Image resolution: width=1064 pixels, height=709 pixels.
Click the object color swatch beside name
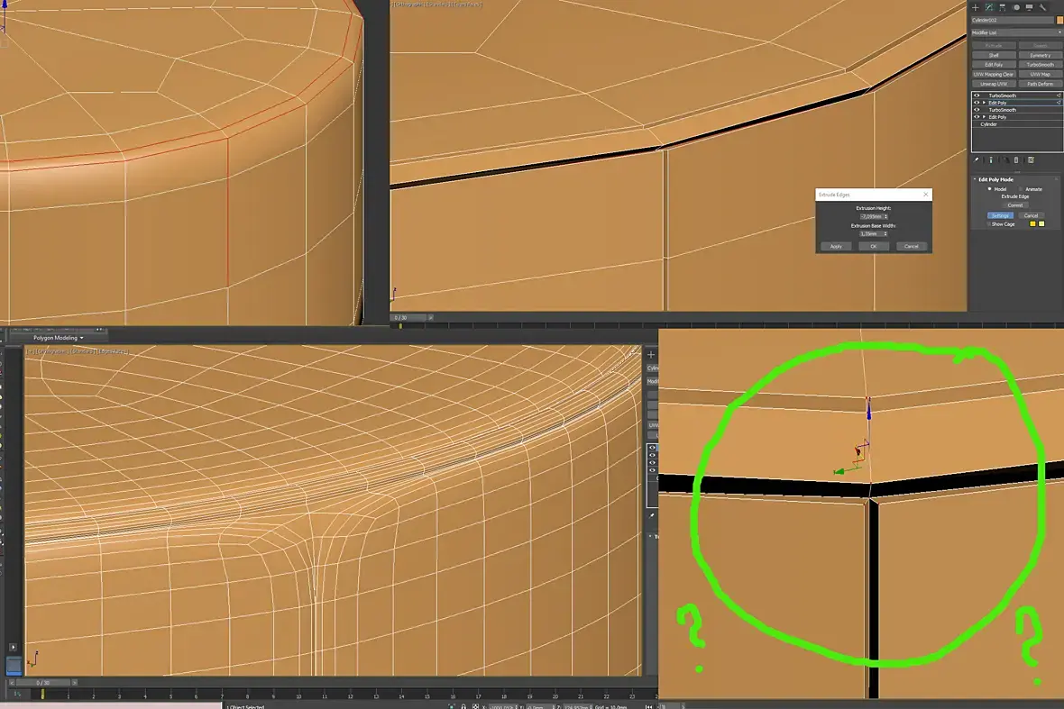1059,21
